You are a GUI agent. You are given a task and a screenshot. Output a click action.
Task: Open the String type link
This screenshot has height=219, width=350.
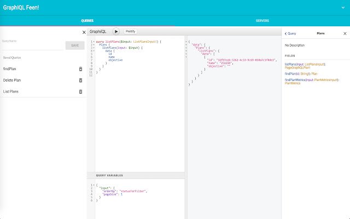305,74
